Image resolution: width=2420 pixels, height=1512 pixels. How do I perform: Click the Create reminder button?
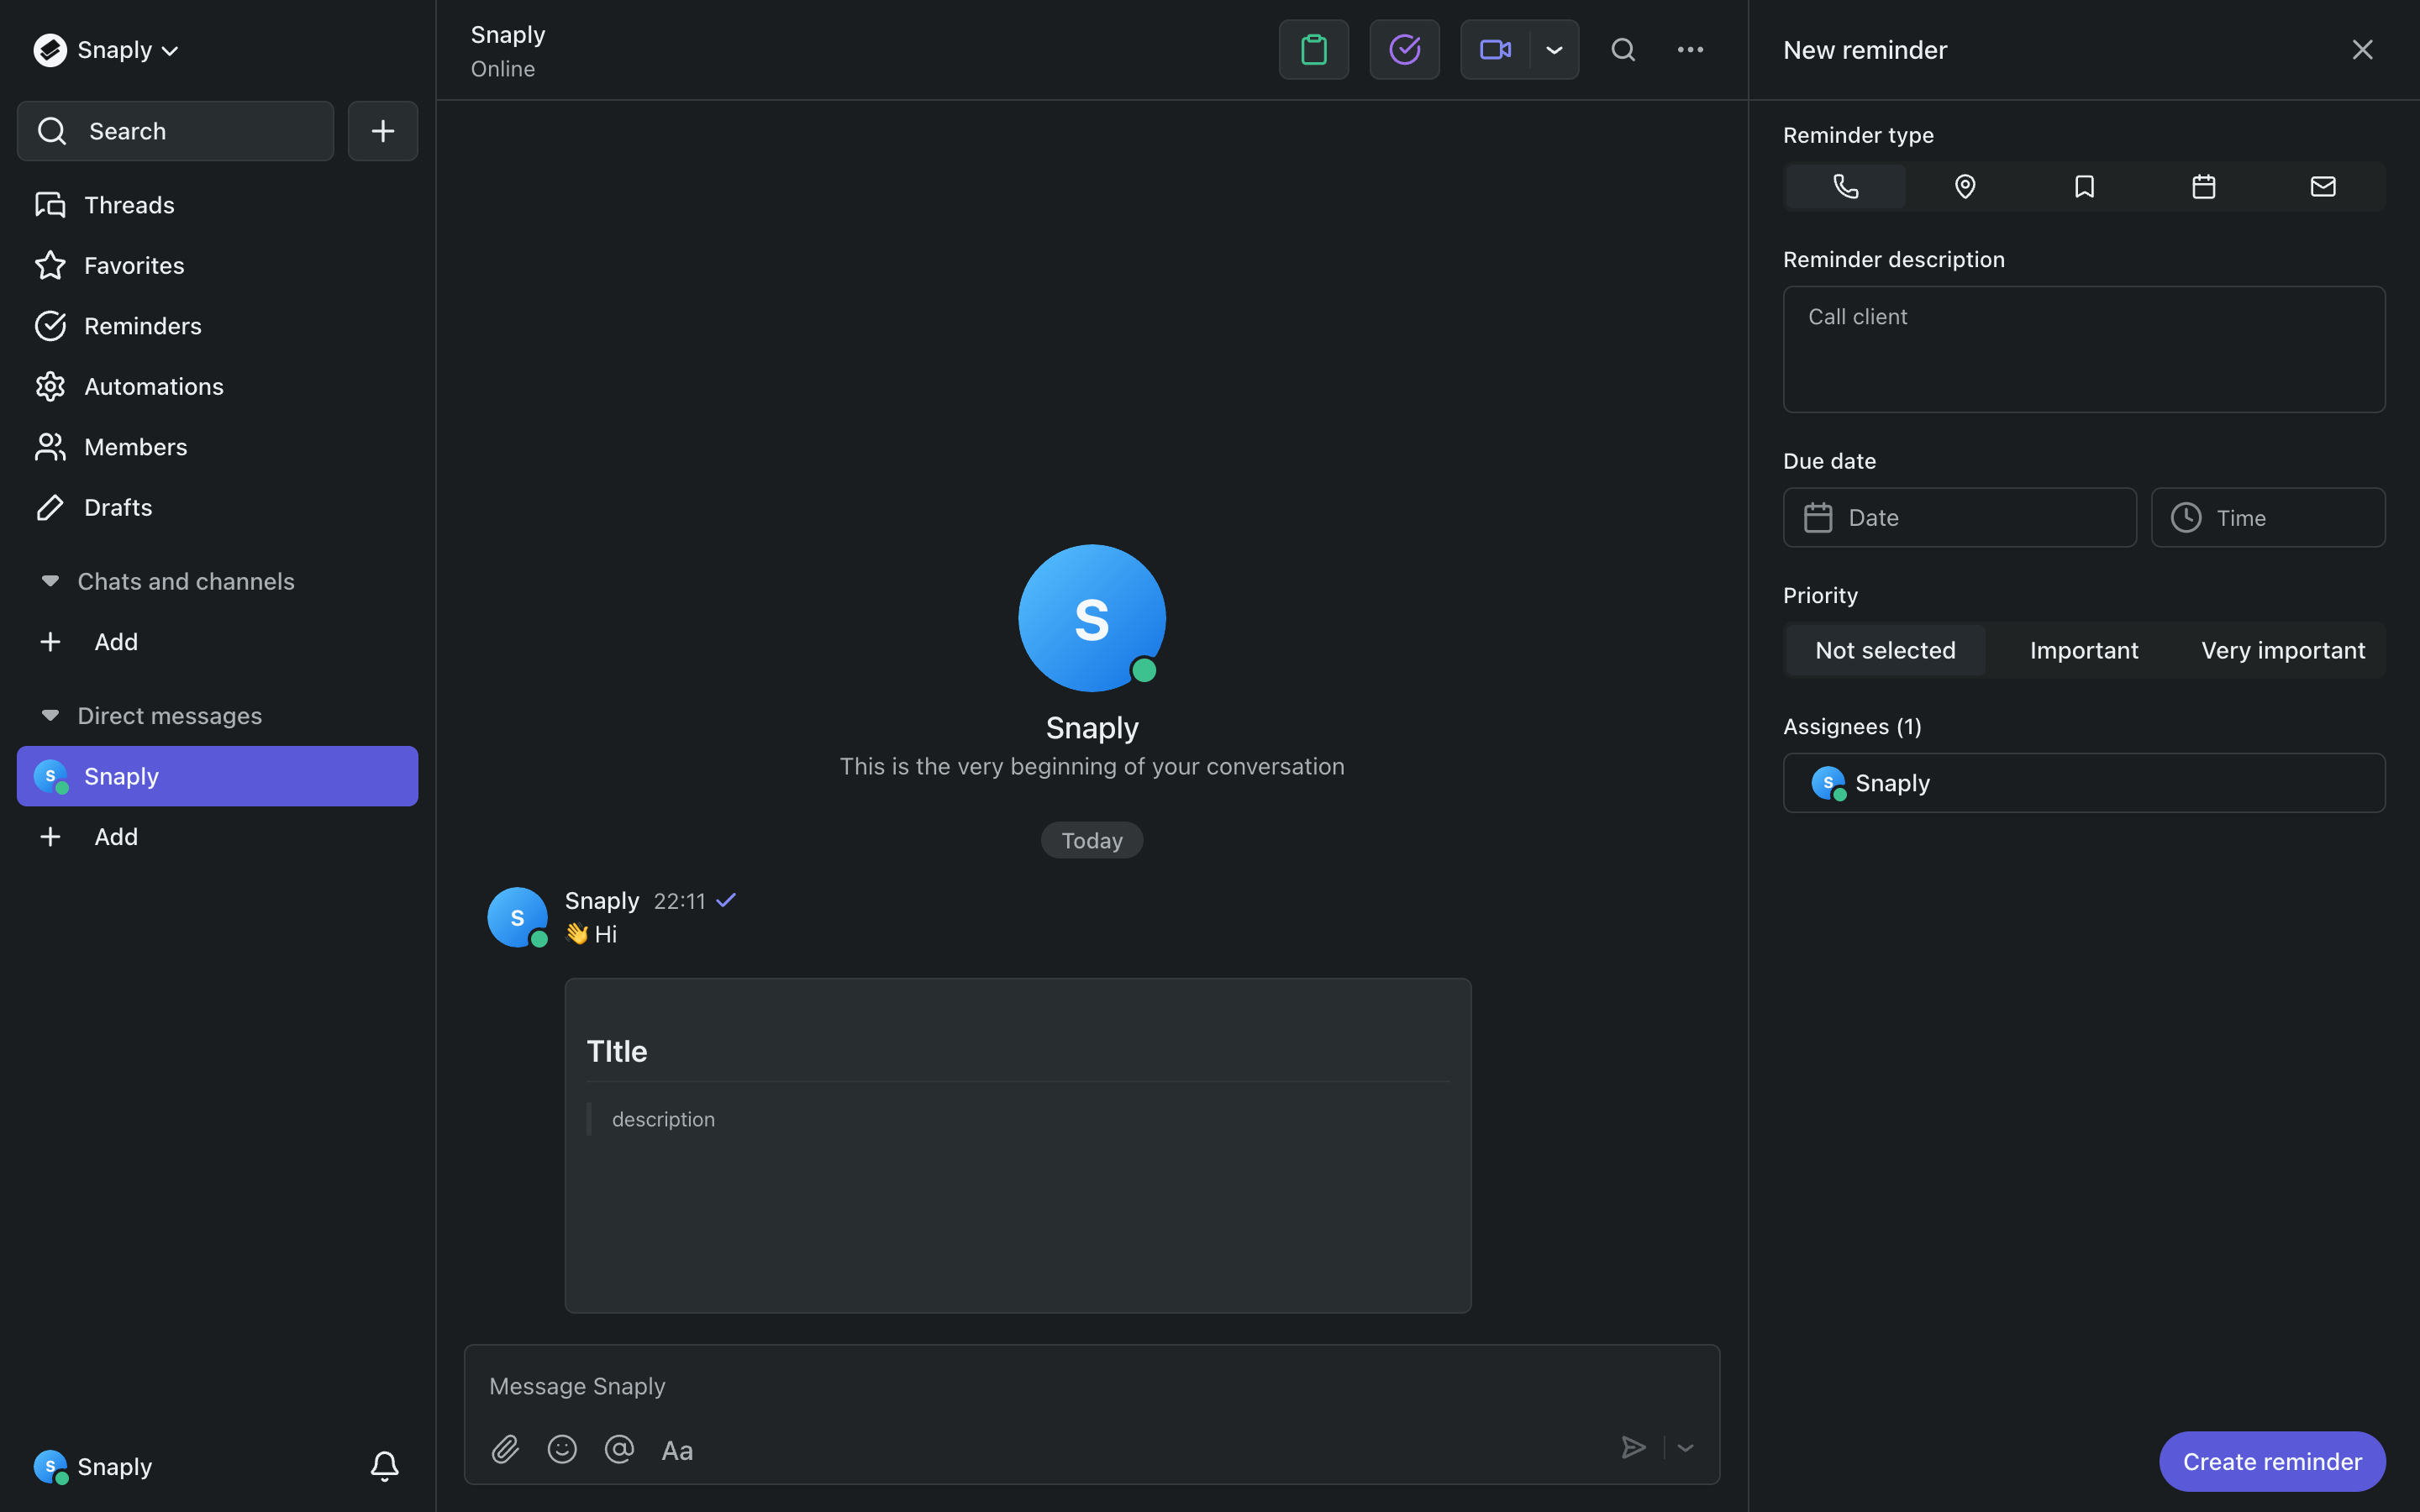point(2272,1461)
